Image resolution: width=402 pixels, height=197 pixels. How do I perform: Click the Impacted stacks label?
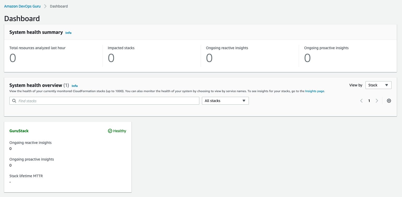click(121, 48)
